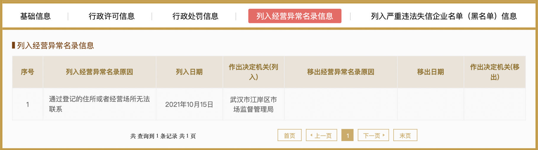Click the 作出决定机关(移出) column header
The height and width of the screenshot is (150, 538).
[x=495, y=72]
